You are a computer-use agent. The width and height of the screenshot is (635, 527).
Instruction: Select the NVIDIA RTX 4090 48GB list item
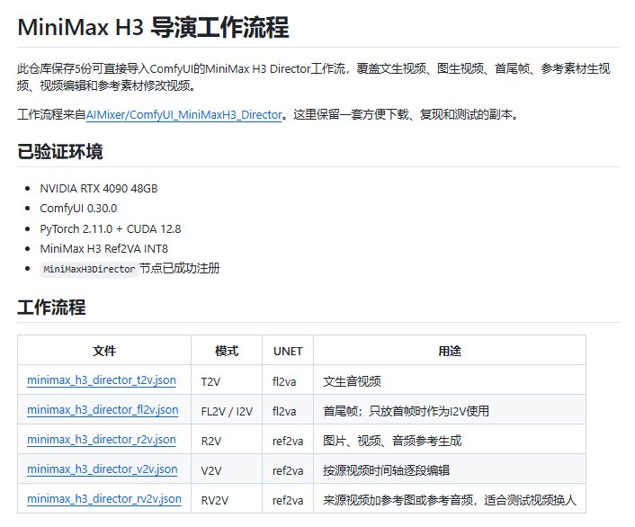[x=99, y=188]
